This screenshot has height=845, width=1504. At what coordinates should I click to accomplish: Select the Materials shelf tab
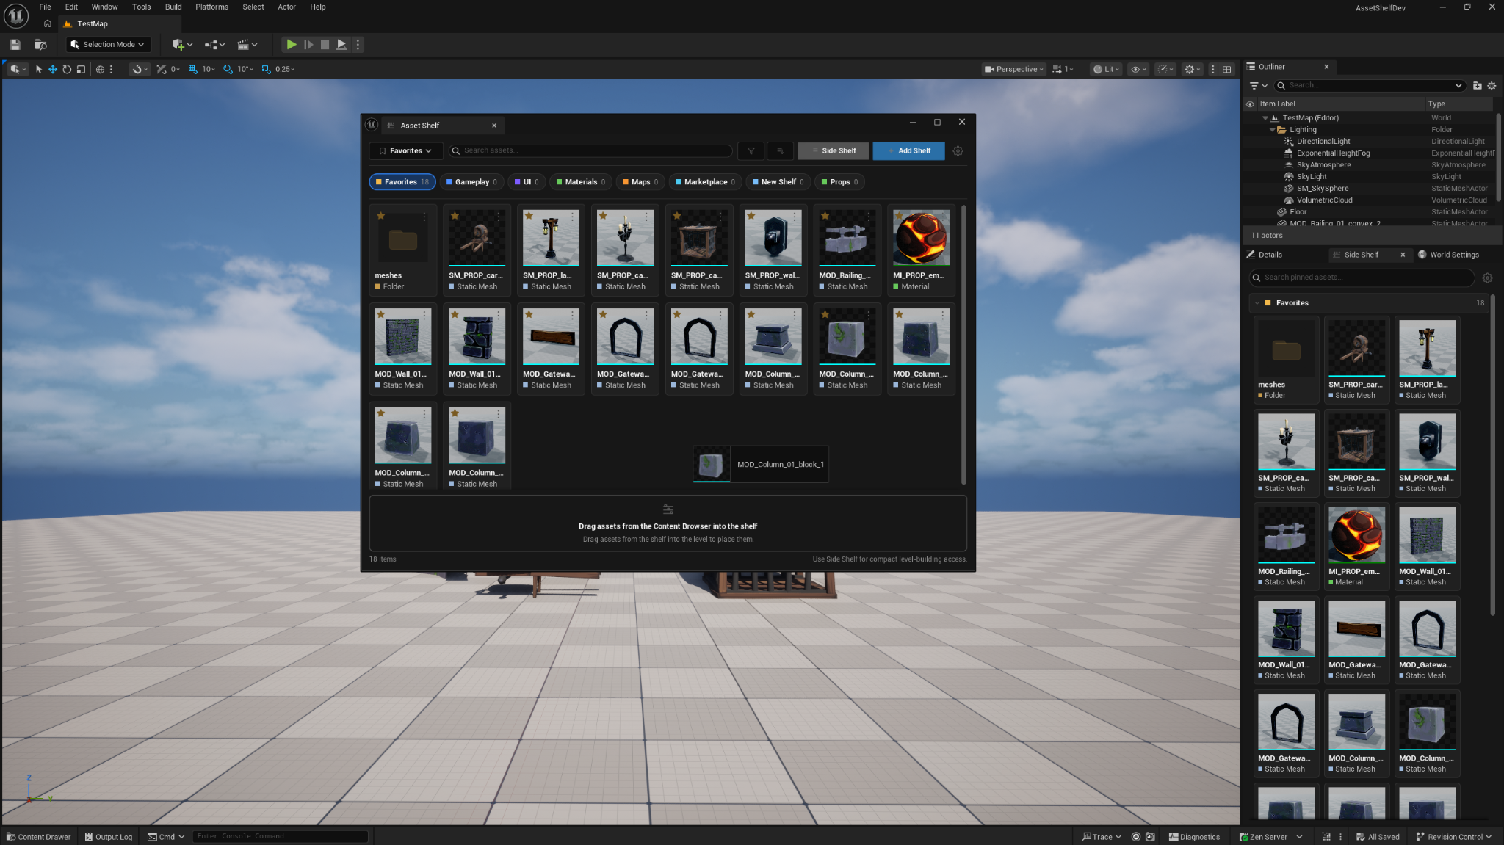[581, 182]
